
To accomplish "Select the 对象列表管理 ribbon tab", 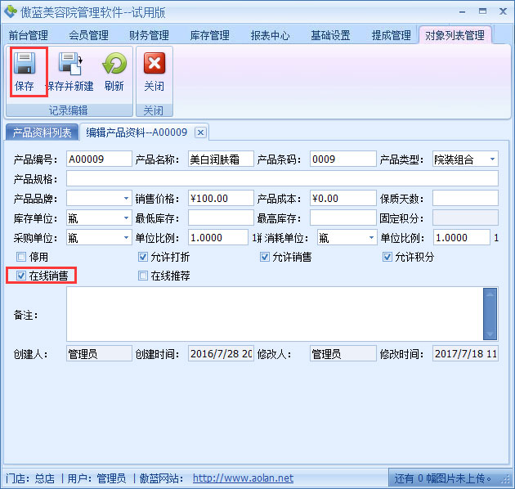I will pyautogui.click(x=455, y=35).
